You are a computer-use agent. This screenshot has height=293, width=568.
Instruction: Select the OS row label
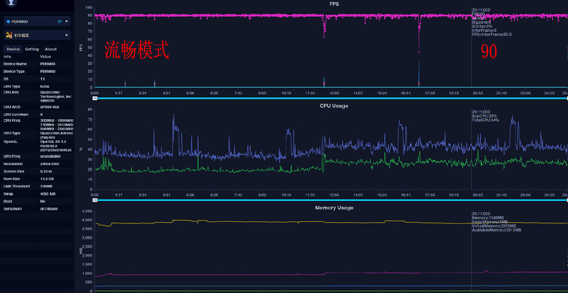[x=5, y=78]
